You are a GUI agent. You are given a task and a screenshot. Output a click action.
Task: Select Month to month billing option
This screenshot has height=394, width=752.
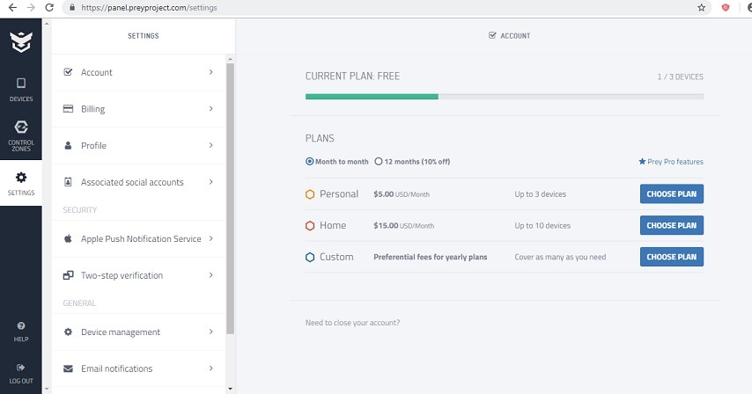tap(310, 162)
